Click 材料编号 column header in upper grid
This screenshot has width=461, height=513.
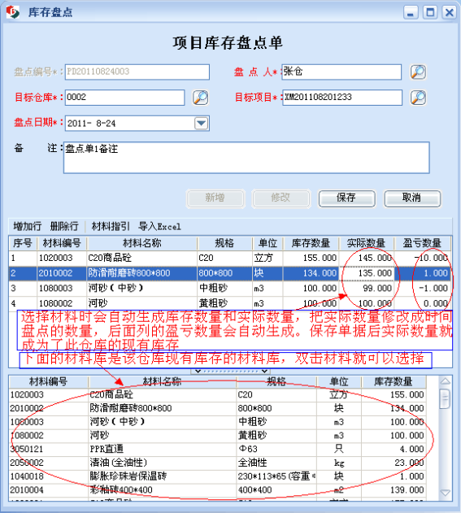(62, 243)
